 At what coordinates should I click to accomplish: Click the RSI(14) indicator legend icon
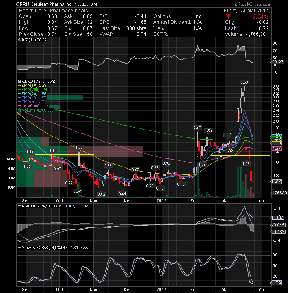(19, 40)
